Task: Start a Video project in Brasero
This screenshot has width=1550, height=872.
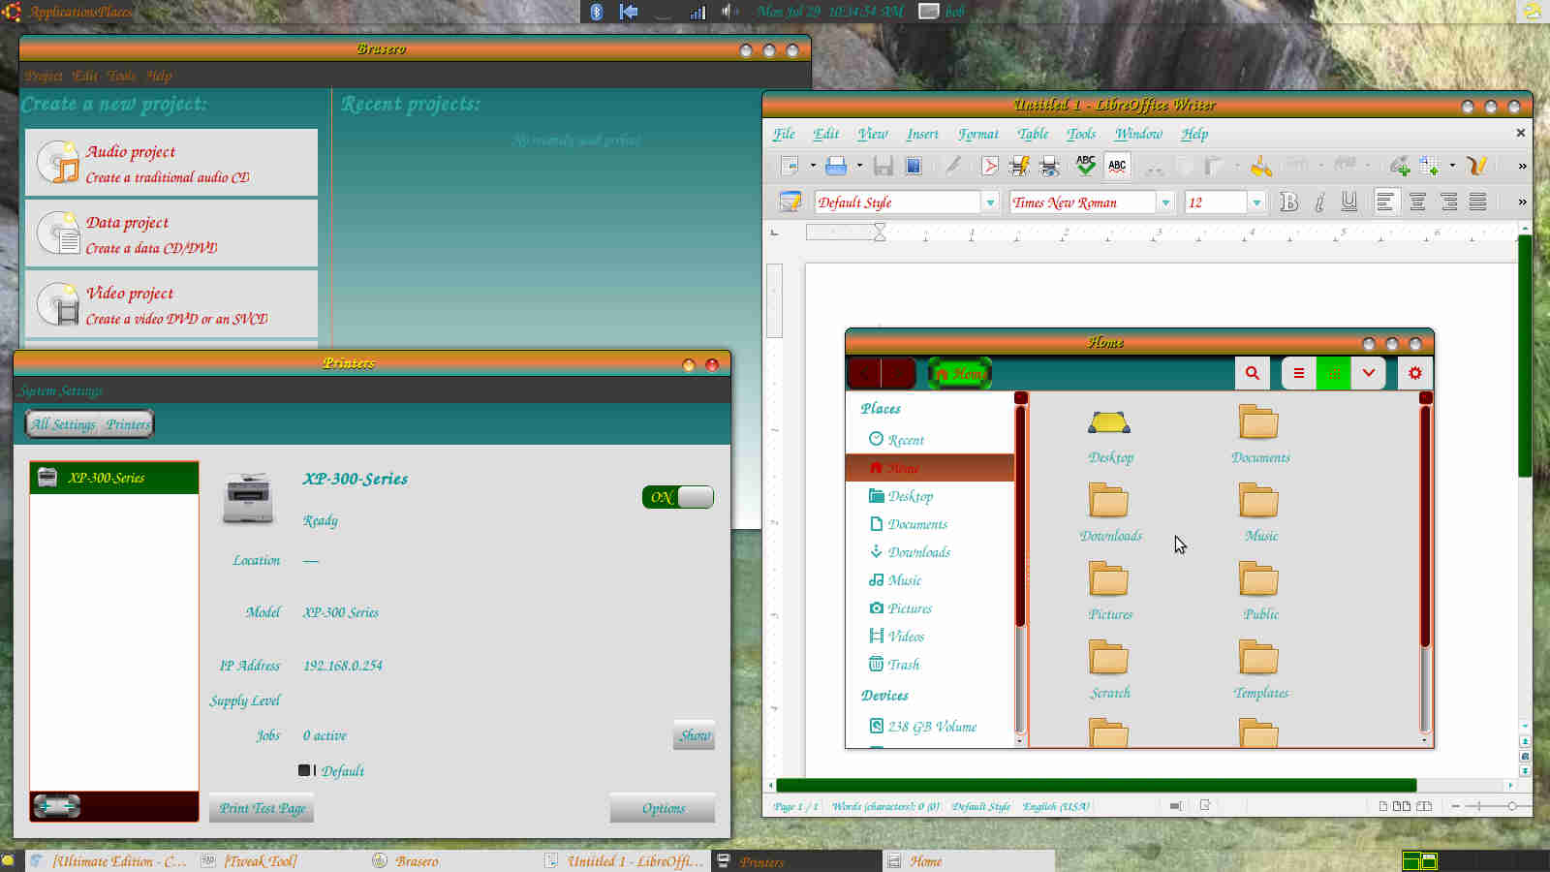Action: pyautogui.click(x=171, y=304)
